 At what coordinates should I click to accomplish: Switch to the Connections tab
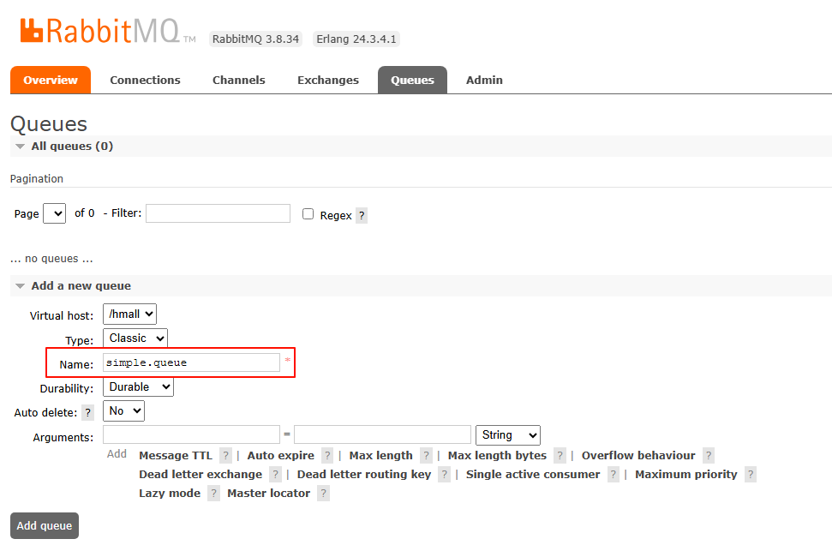point(145,80)
